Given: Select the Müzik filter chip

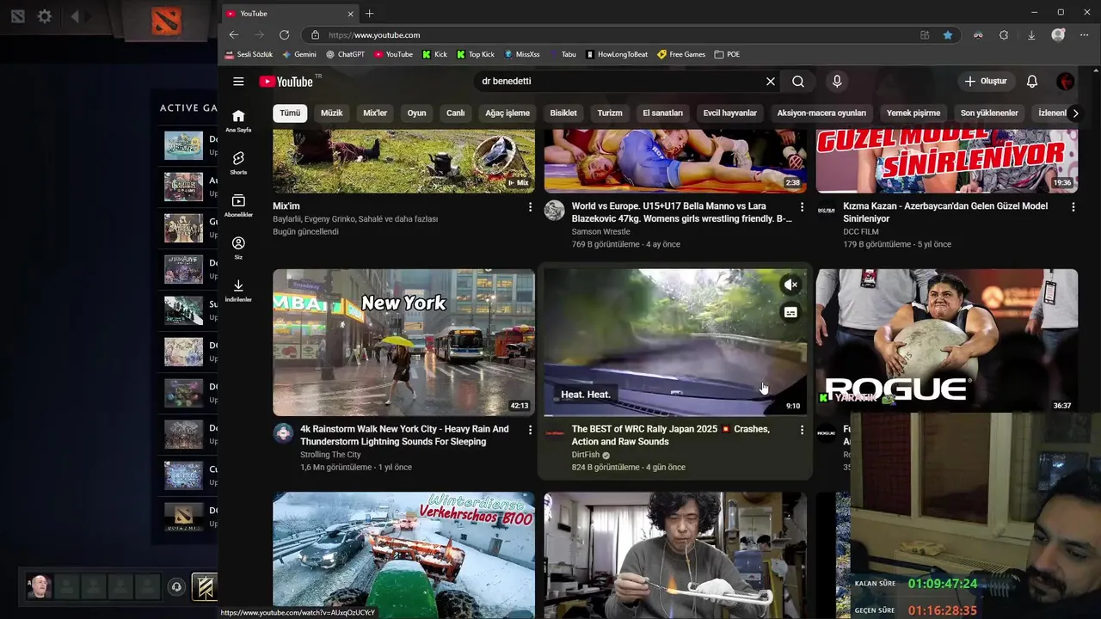Looking at the screenshot, I should tap(331, 113).
